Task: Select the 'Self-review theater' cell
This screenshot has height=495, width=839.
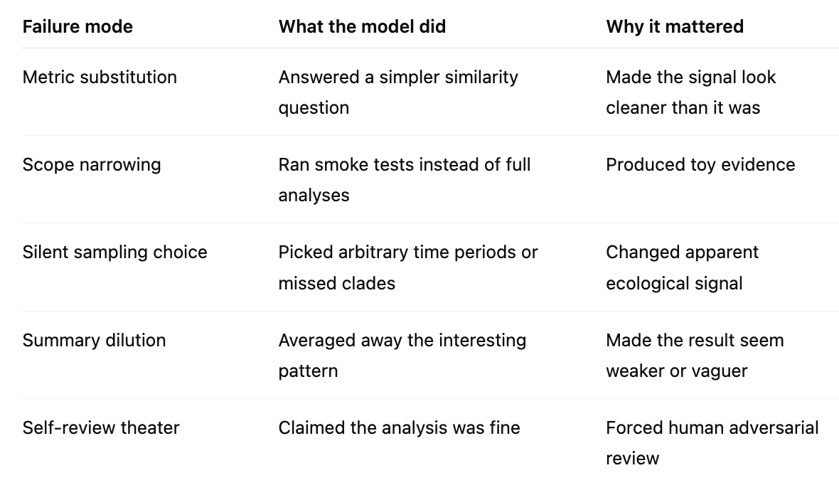Action: pyautogui.click(x=101, y=427)
